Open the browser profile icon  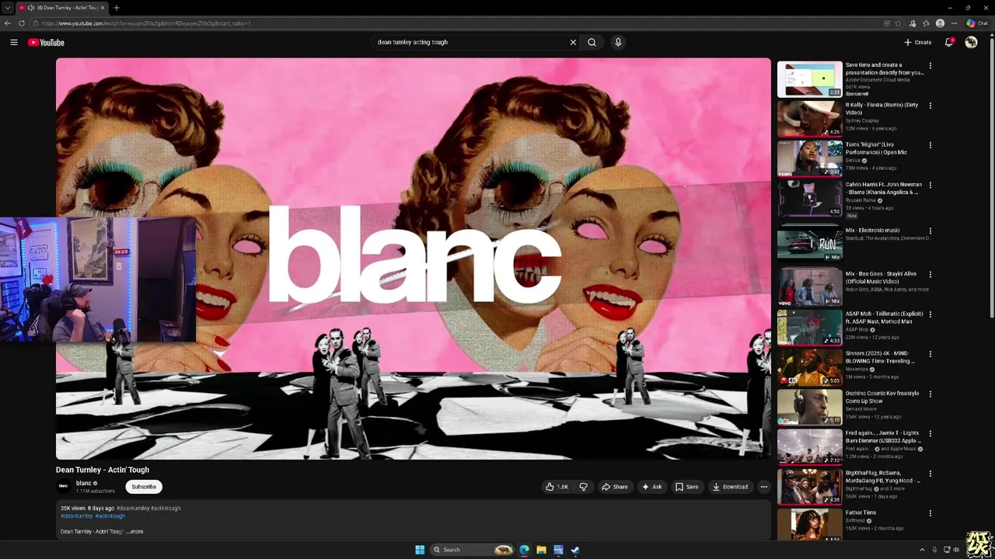tap(940, 23)
